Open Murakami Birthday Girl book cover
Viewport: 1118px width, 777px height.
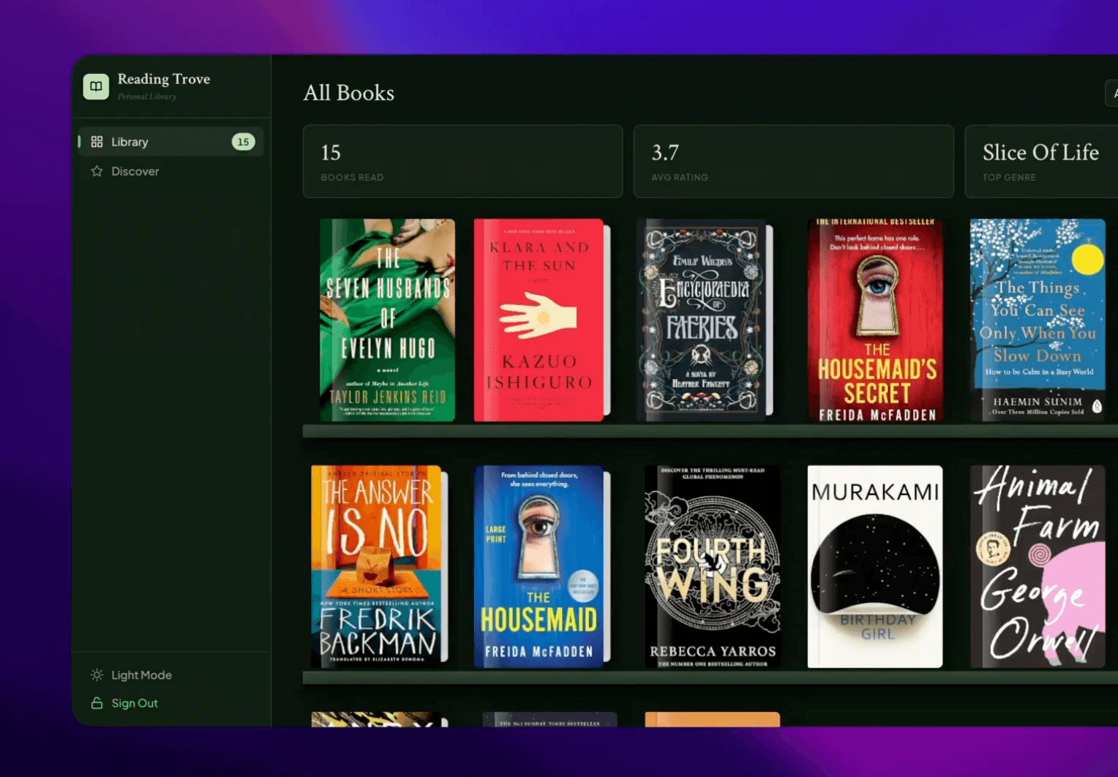875,567
